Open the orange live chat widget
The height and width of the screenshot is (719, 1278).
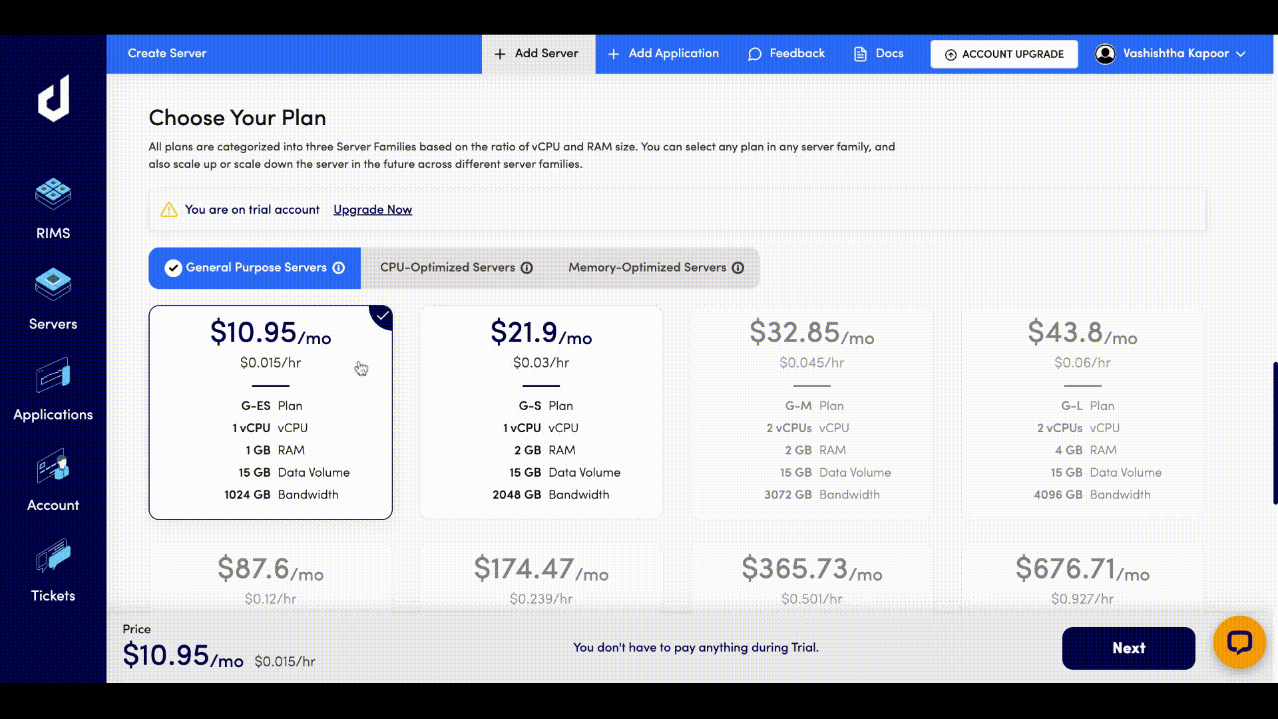point(1239,642)
